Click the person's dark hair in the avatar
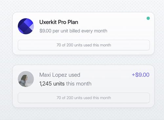The height and width of the screenshot is (120, 164). click(x=24, y=78)
